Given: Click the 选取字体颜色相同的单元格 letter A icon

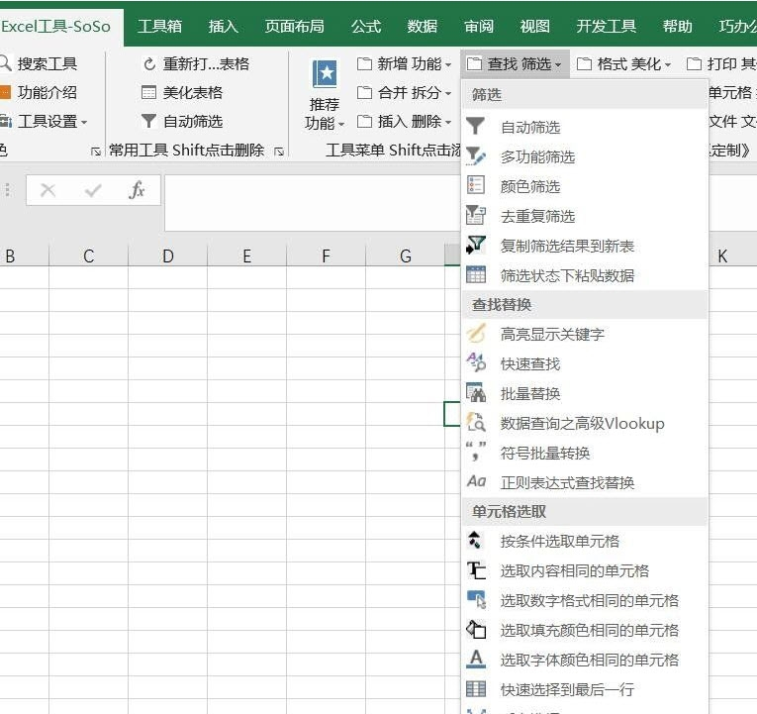Looking at the screenshot, I should [476, 659].
